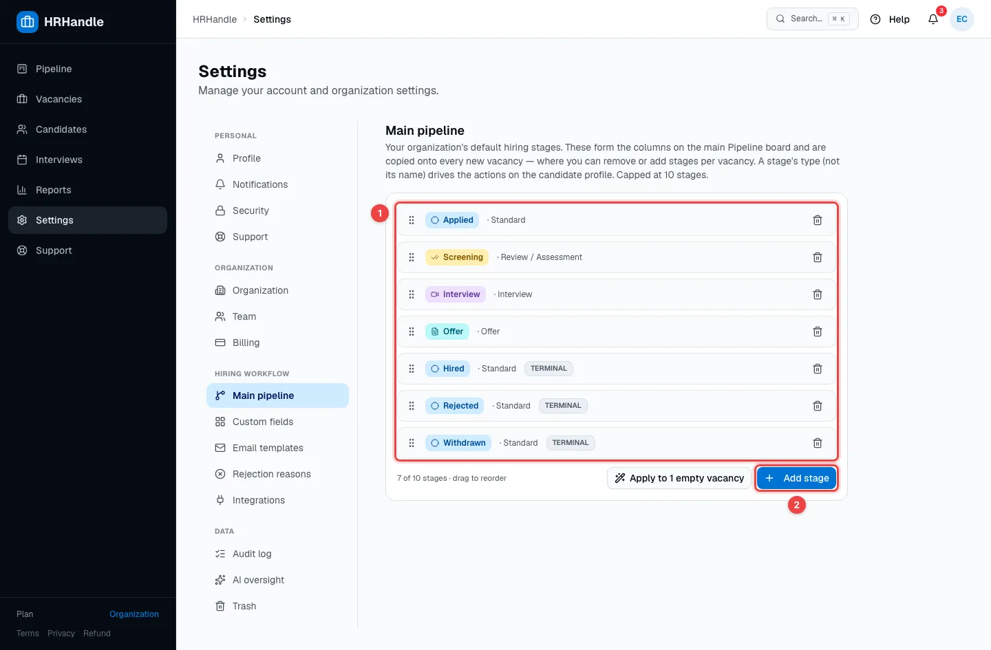Click the trash icon on the Offer row
The width and height of the screenshot is (991, 650).
[x=818, y=332]
